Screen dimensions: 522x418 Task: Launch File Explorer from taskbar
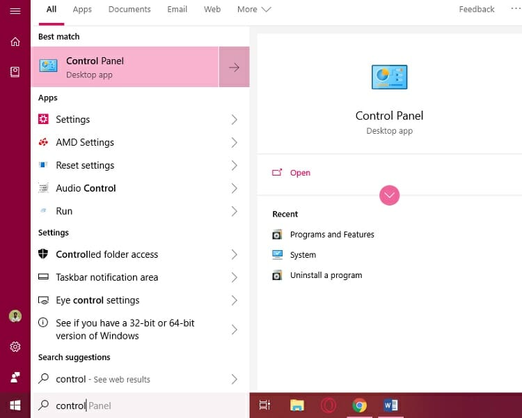pos(296,405)
